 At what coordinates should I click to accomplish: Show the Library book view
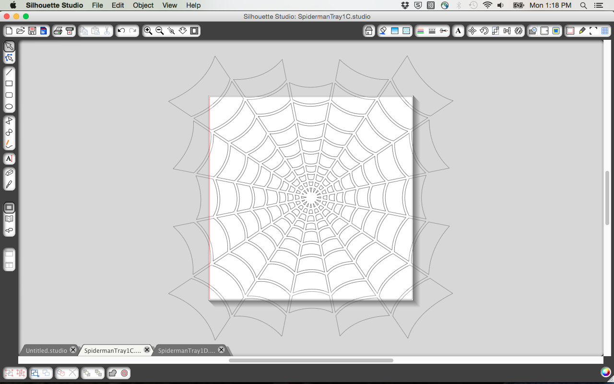(9, 219)
